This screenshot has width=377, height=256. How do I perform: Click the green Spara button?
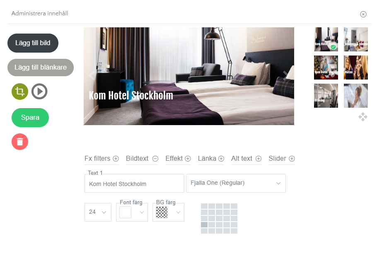click(30, 118)
